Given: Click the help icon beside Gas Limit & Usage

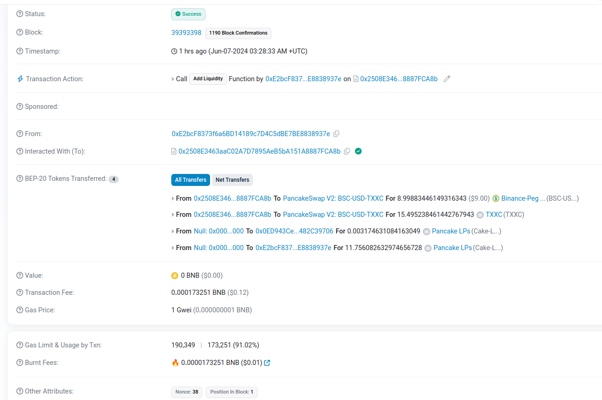Looking at the screenshot, I should (x=20, y=345).
